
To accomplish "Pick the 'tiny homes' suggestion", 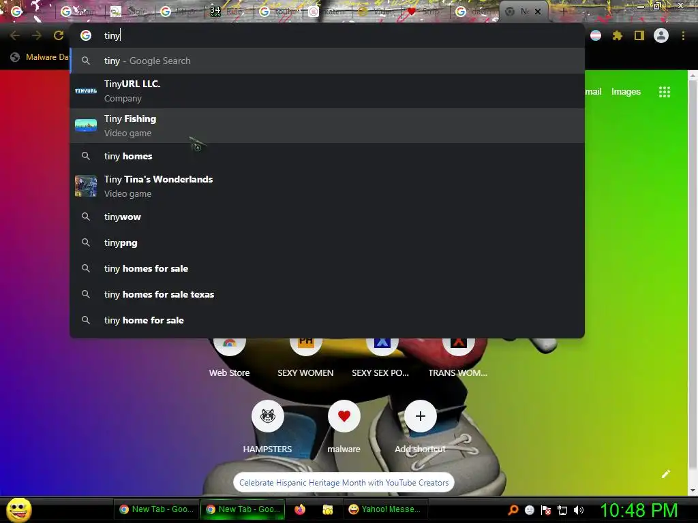I will click(x=327, y=156).
